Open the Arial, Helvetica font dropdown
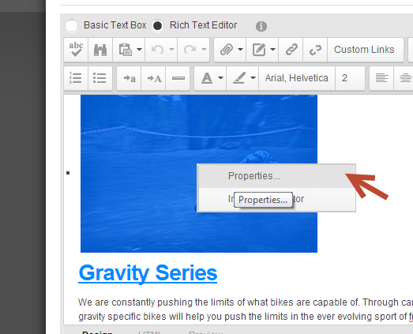 (297, 78)
